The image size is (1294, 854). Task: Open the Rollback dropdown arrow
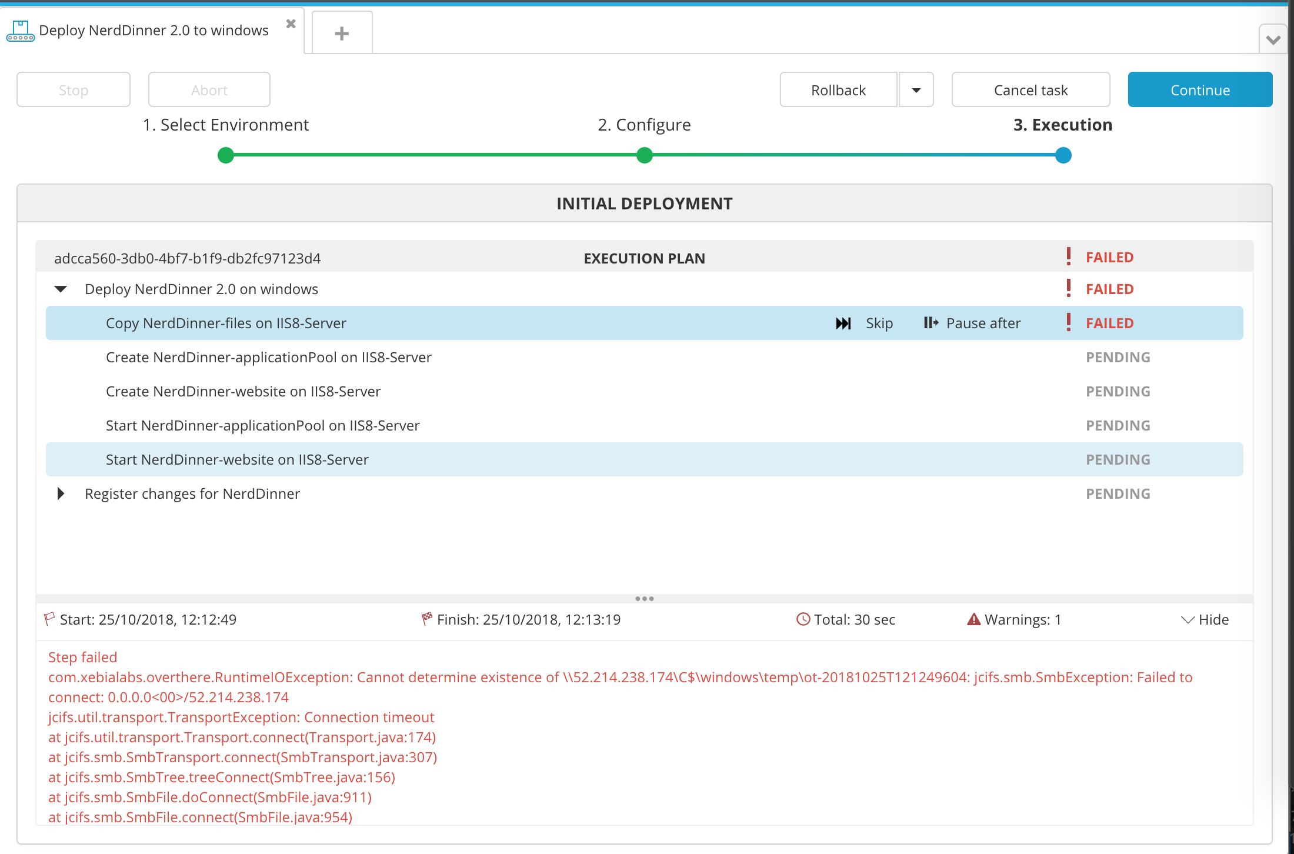tap(916, 89)
